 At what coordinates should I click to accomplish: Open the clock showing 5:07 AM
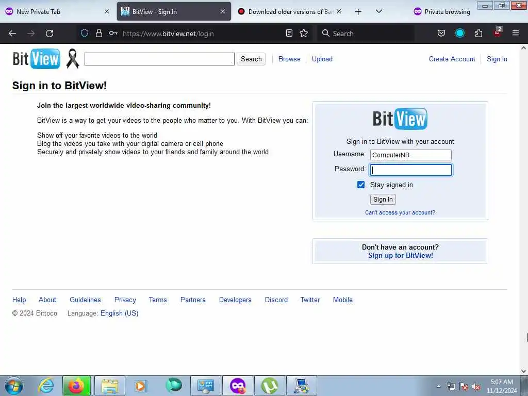pos(502,386)
